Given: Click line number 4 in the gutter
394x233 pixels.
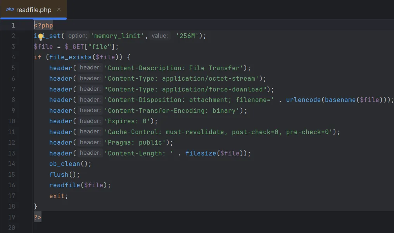Looking at the screenshot, I should (x=13, y=57).
